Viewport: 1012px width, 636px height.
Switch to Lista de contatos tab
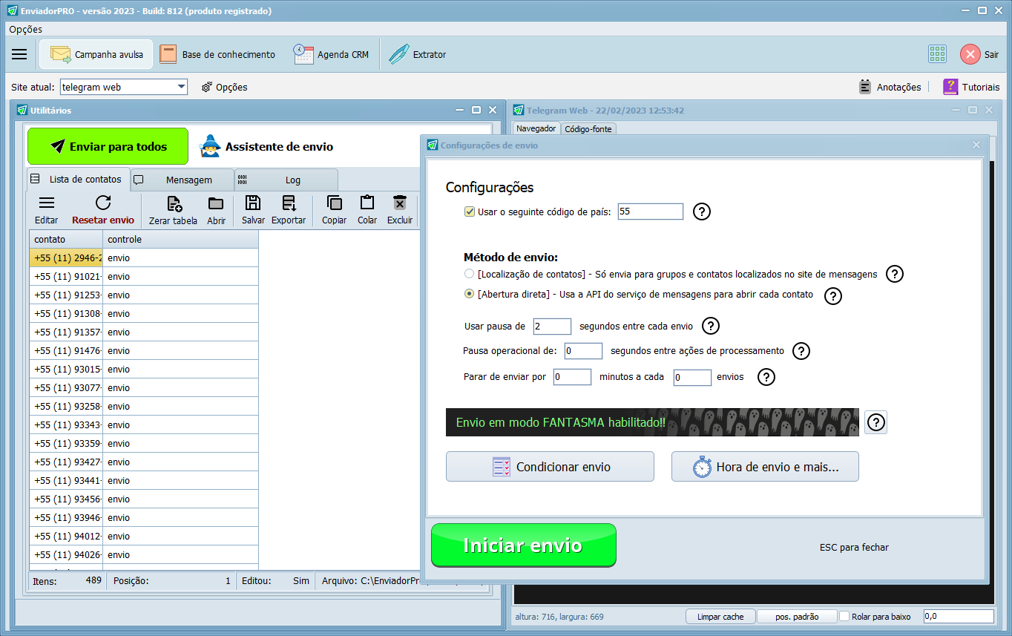coord(78,179)
